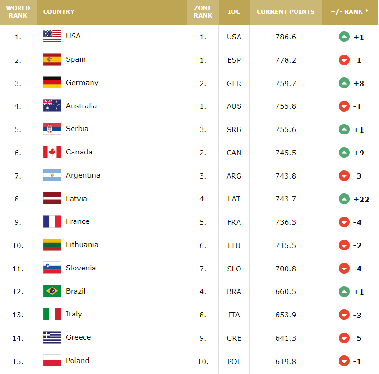
Task: Click the red down arrow for Greece
Action: (344, 338)
